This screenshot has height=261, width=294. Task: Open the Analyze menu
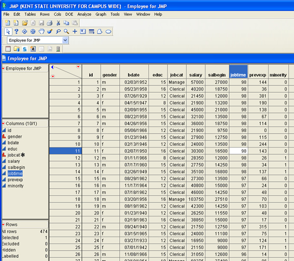(x=84, y=14)
